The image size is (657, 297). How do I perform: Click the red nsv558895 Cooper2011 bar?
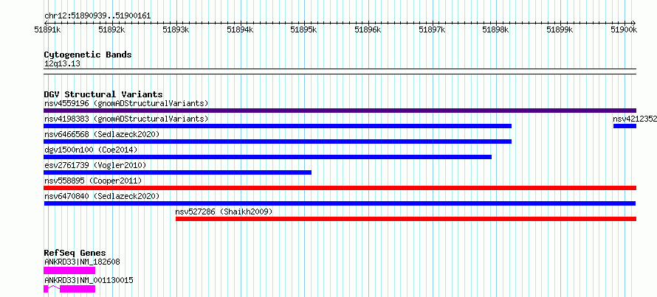click(340, 188)
